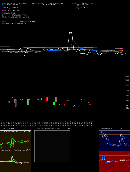Click the '(MGR) 8.5, 43.5, 51.6' ADX values
Image resolution: width=130 pixels, height=172 pixels.
point(27,21)
